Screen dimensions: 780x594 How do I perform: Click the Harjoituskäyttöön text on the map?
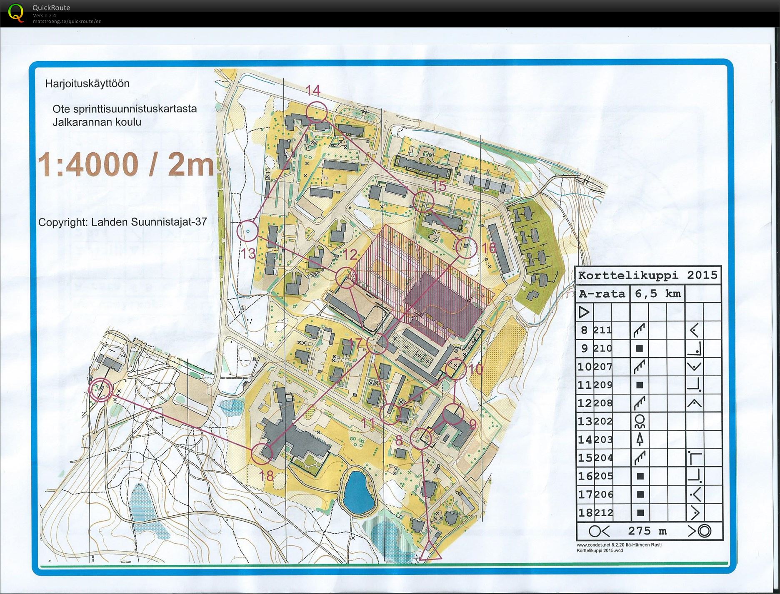[87, 84]
